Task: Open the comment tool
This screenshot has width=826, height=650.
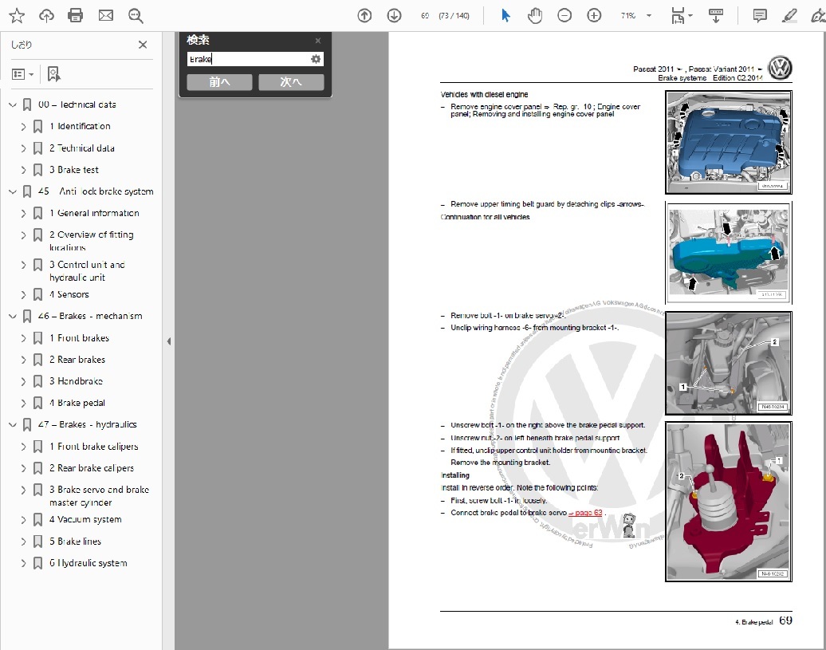Action: [x=760, y=15]
